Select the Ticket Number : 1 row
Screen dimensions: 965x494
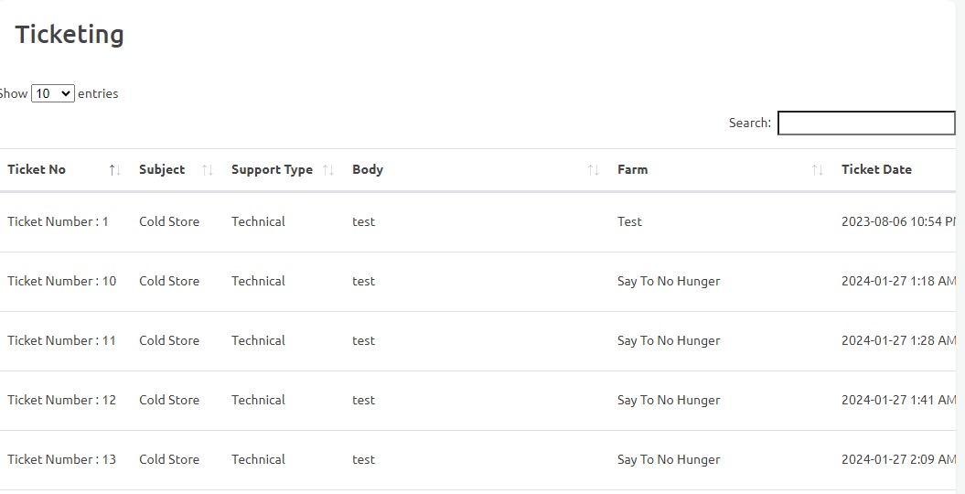click(58, 221)
